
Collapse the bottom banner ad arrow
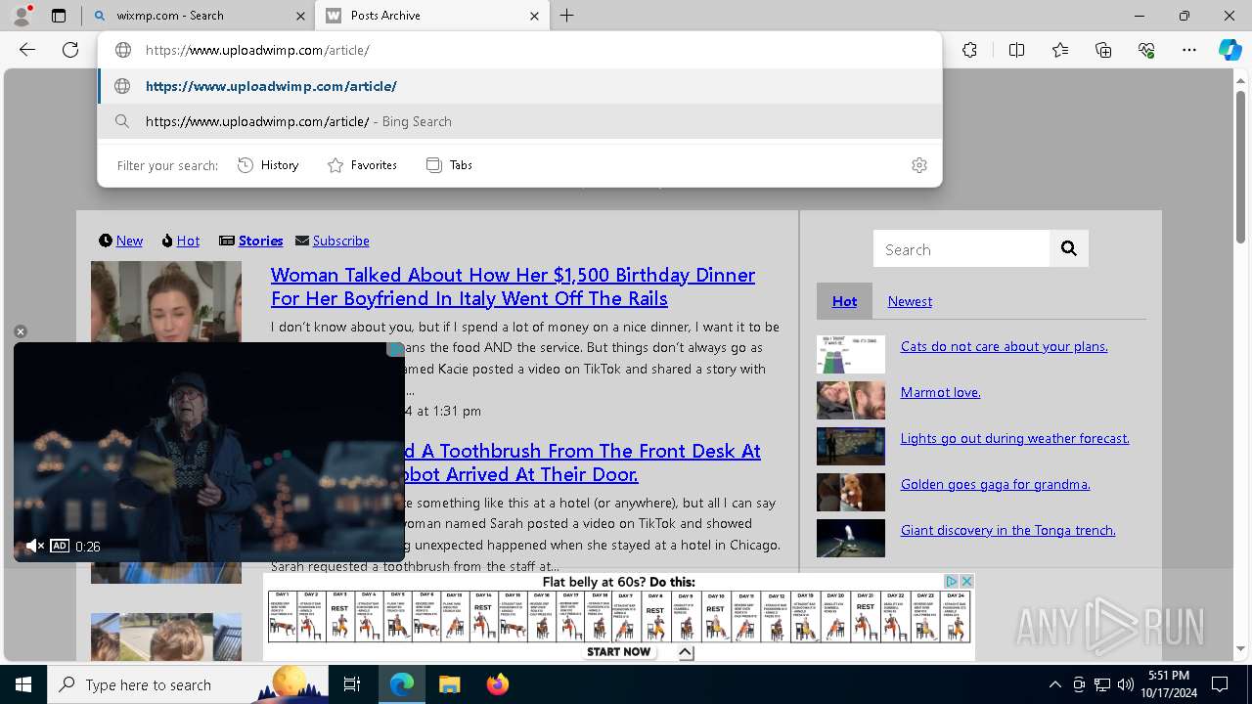tap(685, 653)
